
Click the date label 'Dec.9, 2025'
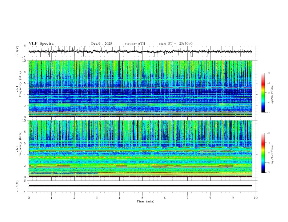[101, 44]
